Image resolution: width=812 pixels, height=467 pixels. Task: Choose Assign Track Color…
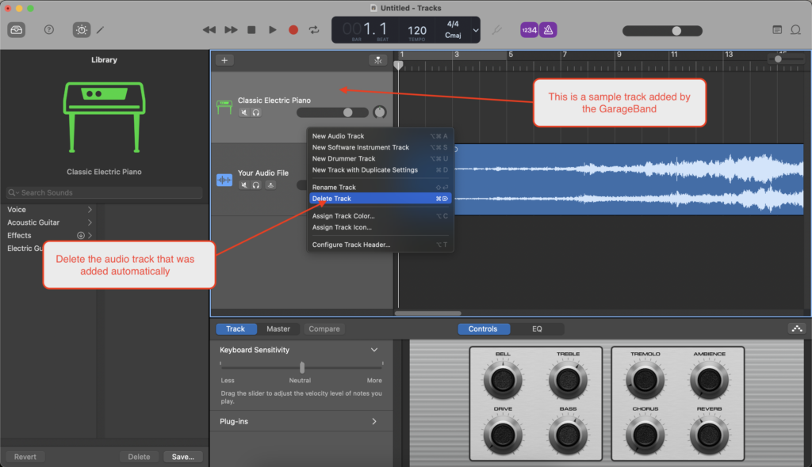pyautogui.click(x=380, y=216)
